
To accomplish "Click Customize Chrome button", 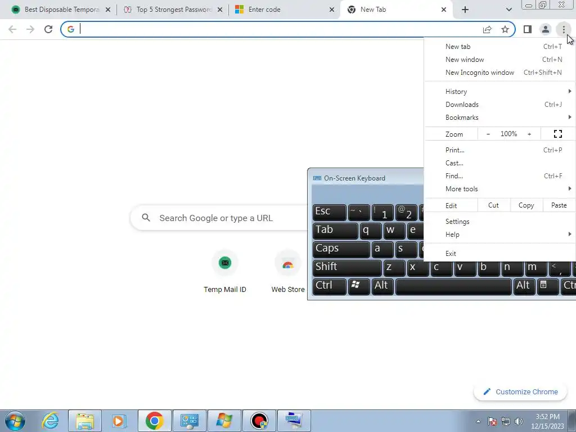I will click(x=520, y=391).
